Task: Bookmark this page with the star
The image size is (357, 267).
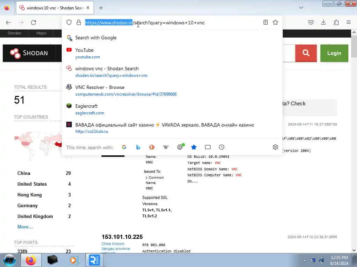Action: click(275, 22)
